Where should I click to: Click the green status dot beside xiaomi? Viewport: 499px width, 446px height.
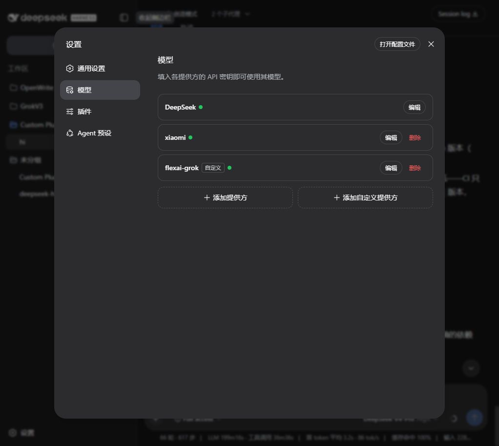[190, 137]
